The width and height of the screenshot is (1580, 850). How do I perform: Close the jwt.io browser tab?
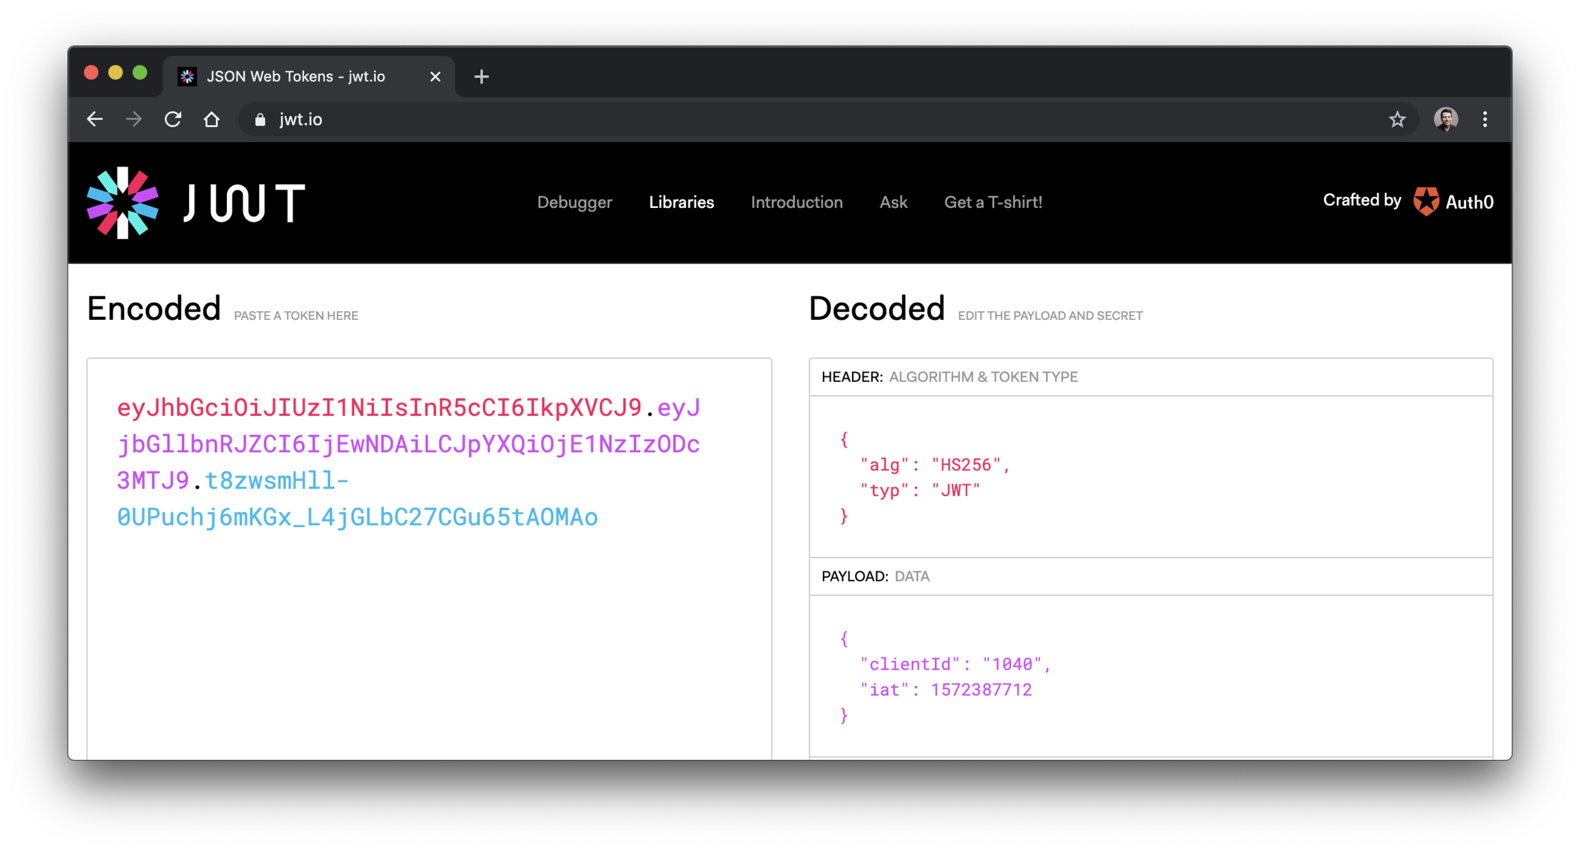[x=435, y=77]
